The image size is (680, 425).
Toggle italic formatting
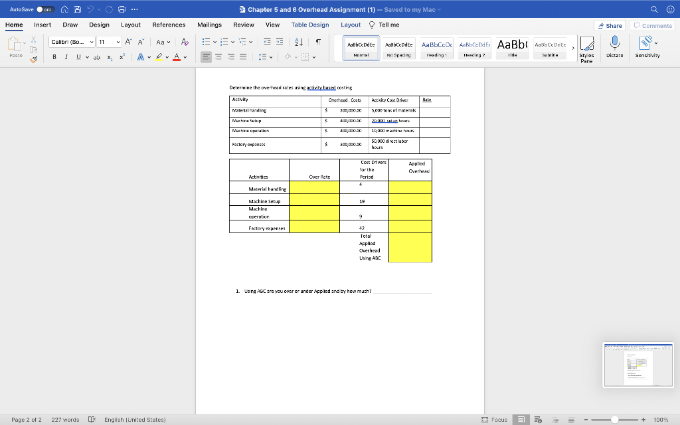(64, 56)
